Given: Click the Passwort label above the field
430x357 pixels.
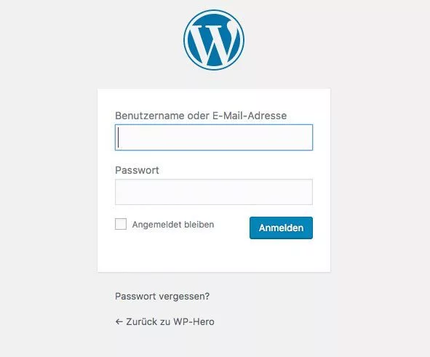Looking at the screenshot, I should [137, 170].
